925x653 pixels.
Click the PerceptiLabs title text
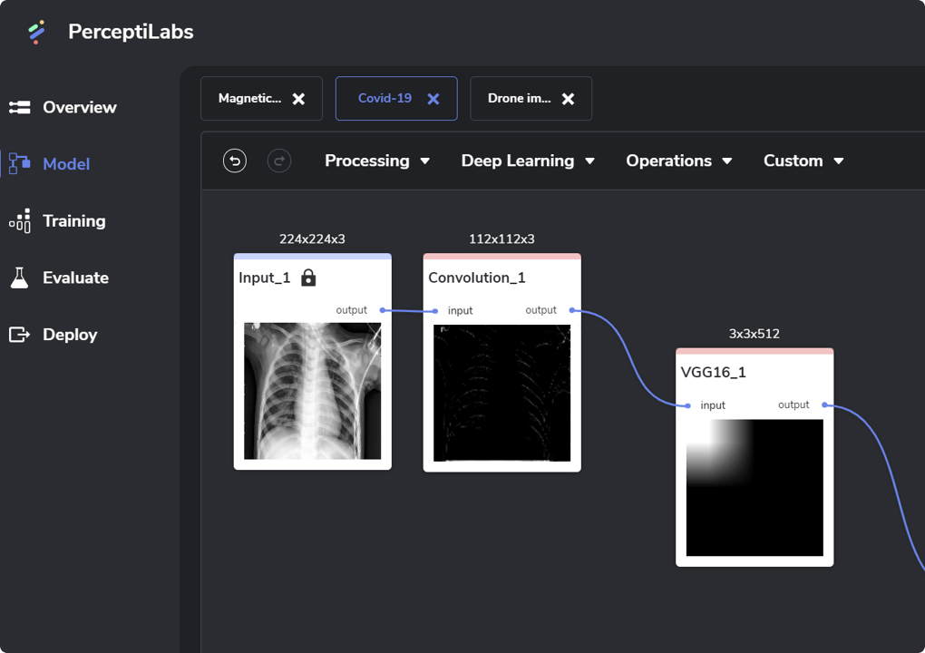click(x=131, y=32)
